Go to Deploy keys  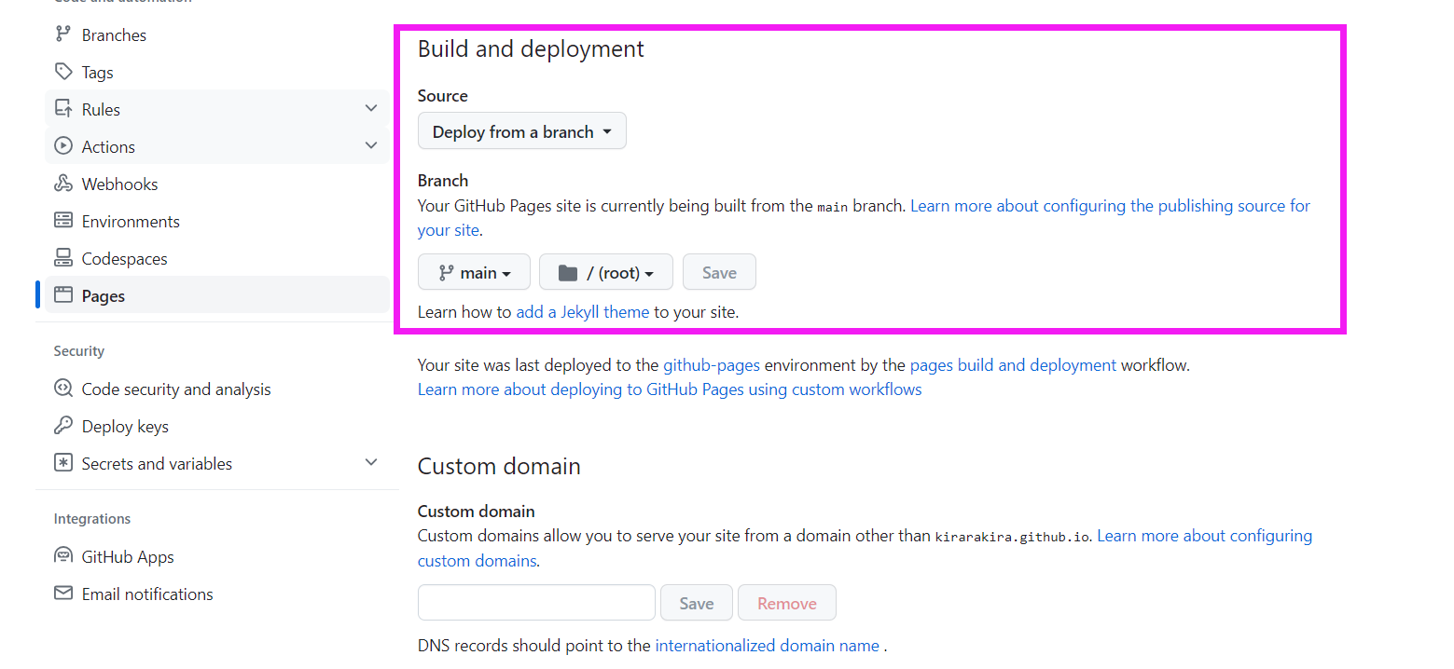pos(125,426)
